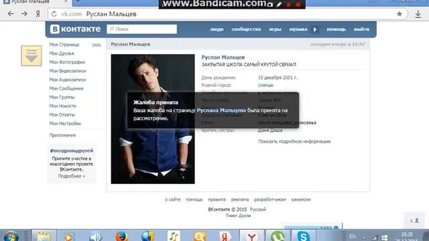Image resolution: width=429 pixels, height=241 pixels.
Task: Open 'вакансии' in the footer
Action: (x=301, y=199)
